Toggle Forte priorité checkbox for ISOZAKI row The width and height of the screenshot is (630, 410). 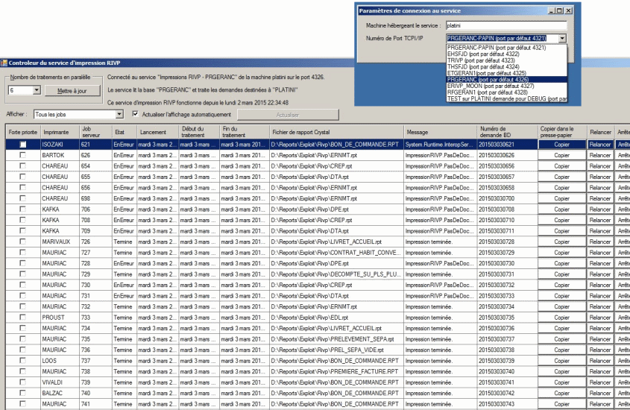tap(23, 144)
